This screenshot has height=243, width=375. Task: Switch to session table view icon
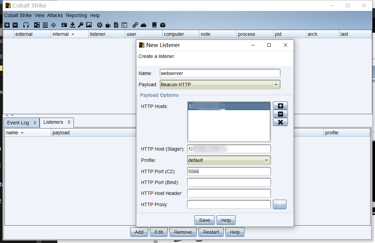(45, 25)
